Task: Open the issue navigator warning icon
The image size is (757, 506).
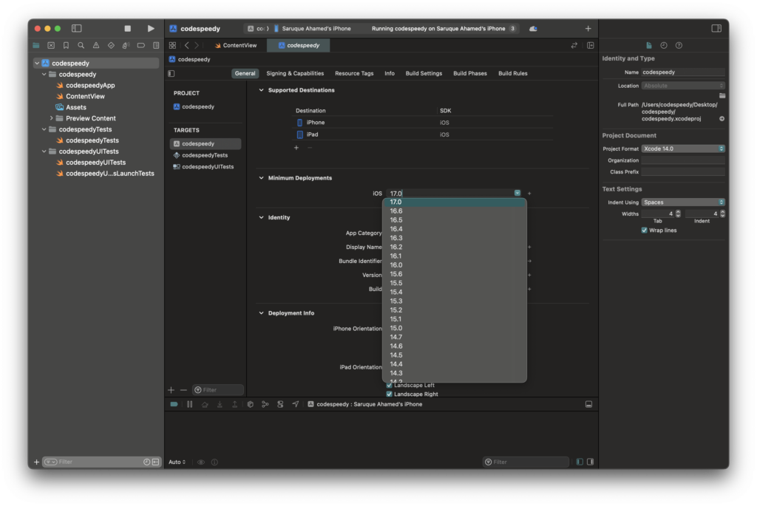Action: click(96, 45)
